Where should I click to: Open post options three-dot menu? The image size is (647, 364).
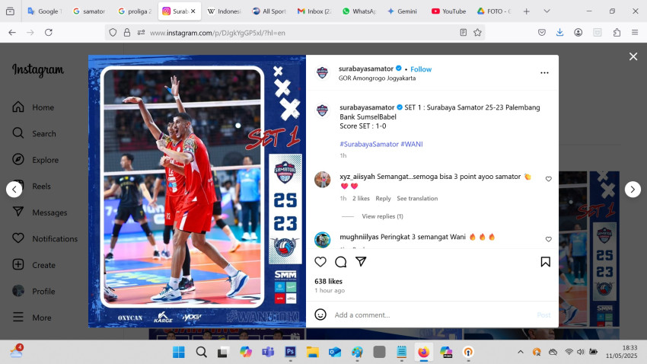(x=545, y=72)
